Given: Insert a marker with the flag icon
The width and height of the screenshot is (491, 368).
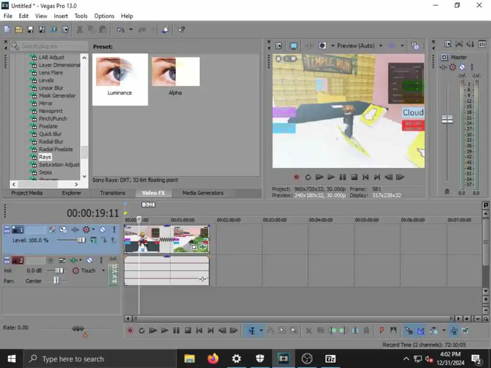Looking at the screenshot, I should 381,331.
